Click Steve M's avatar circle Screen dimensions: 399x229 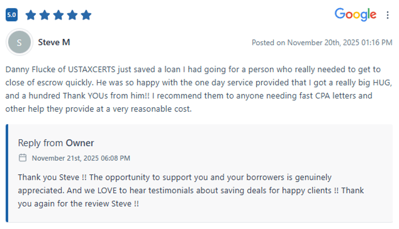pyautogui.click(x=19, y=42)
